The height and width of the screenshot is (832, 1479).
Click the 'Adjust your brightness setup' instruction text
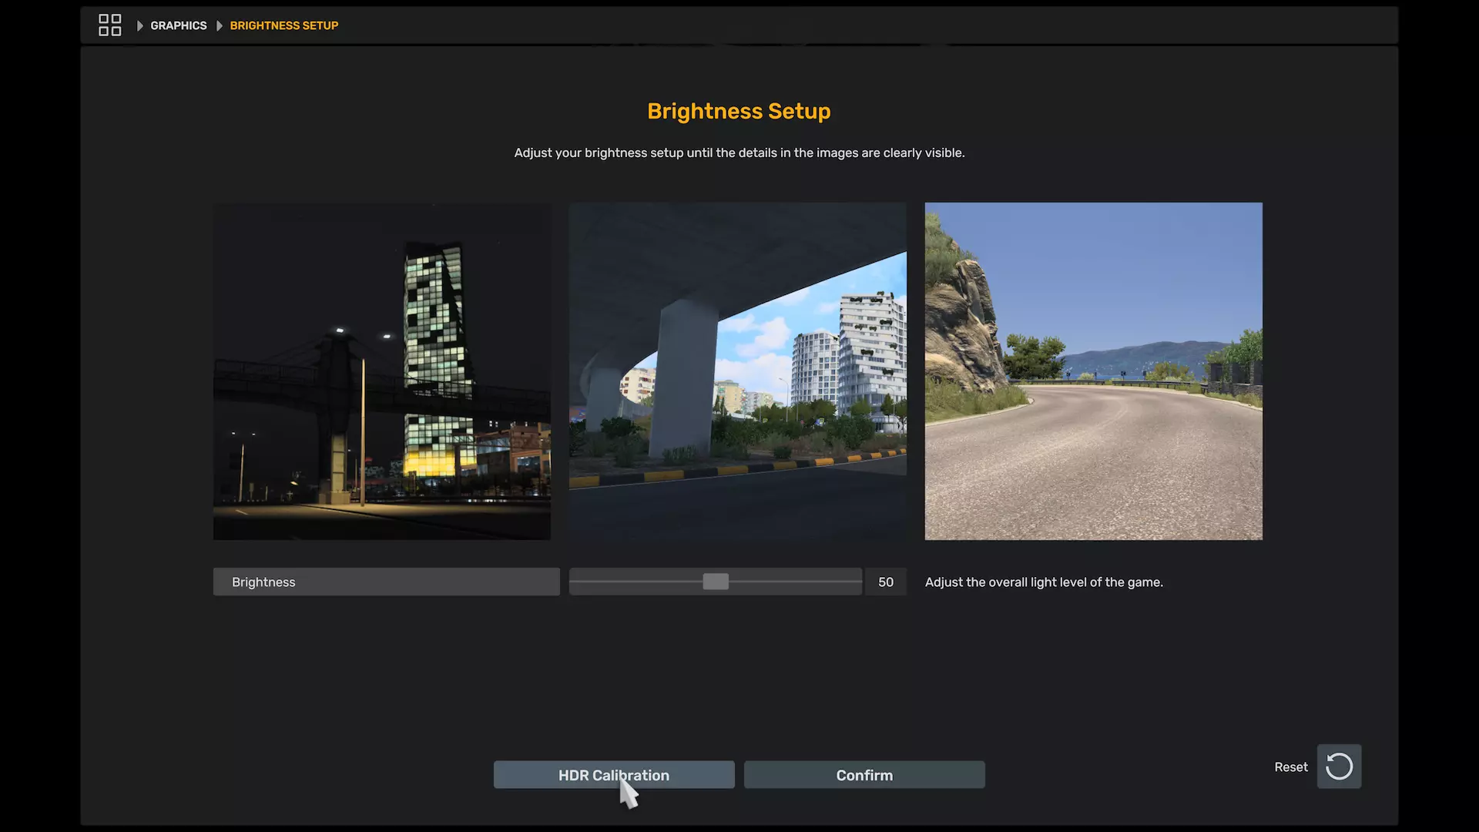tap(739, 153)
